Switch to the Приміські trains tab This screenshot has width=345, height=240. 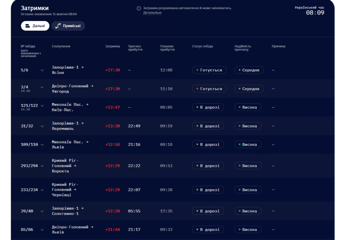pyautogui.click(x=68, y=26)
